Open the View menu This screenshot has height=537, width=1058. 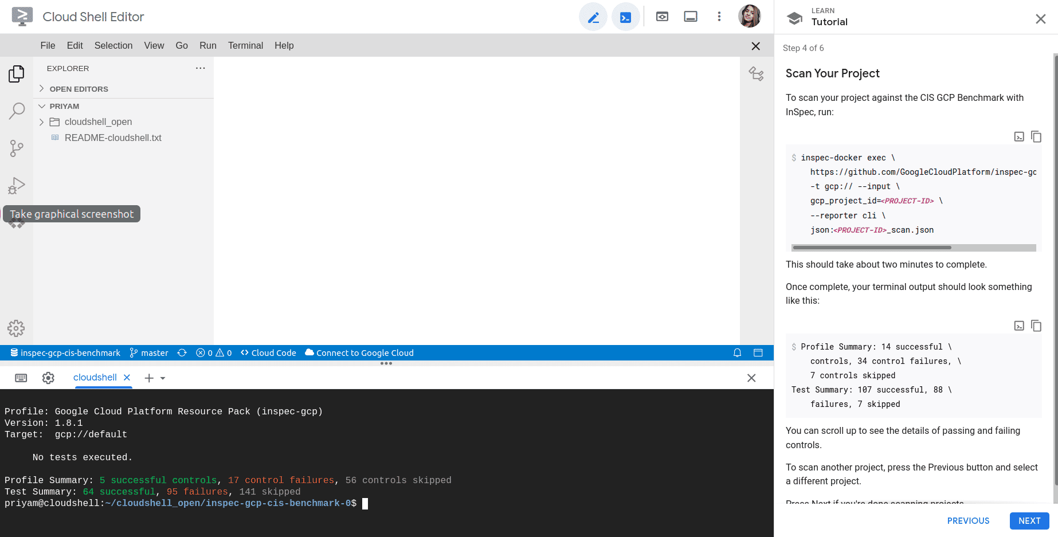(x=154, y=46)
